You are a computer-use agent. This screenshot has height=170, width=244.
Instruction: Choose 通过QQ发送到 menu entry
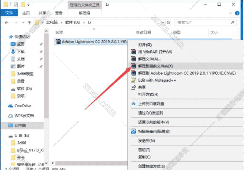click(x=186, y=113)
